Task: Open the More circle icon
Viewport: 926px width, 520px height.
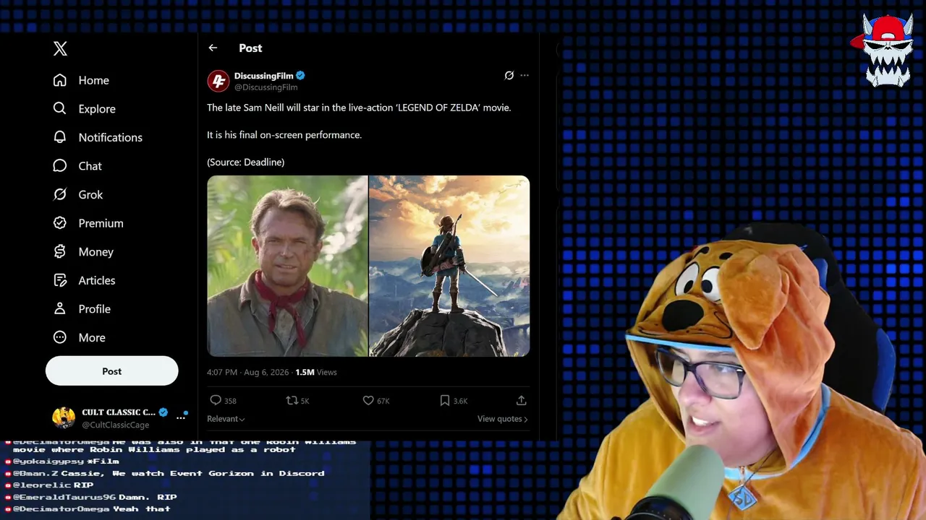Action: 60,337
